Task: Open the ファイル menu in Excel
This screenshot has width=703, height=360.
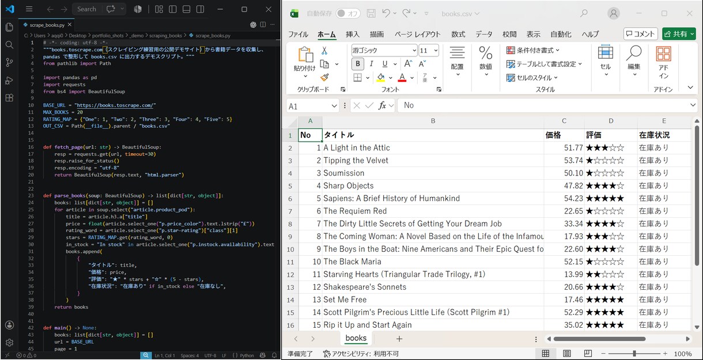Action: tap(298, 34)
